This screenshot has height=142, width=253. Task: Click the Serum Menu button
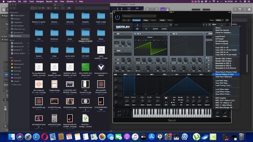click(x=214, y=24)
